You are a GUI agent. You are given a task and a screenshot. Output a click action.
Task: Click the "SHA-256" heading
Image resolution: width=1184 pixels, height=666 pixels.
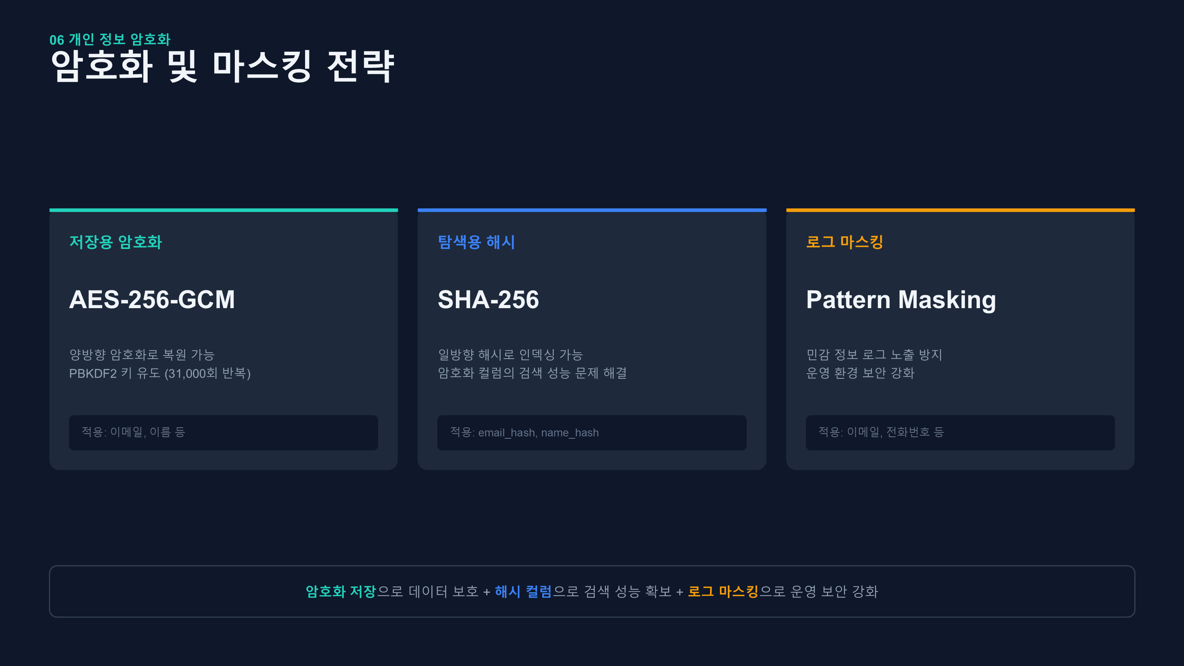488,300
